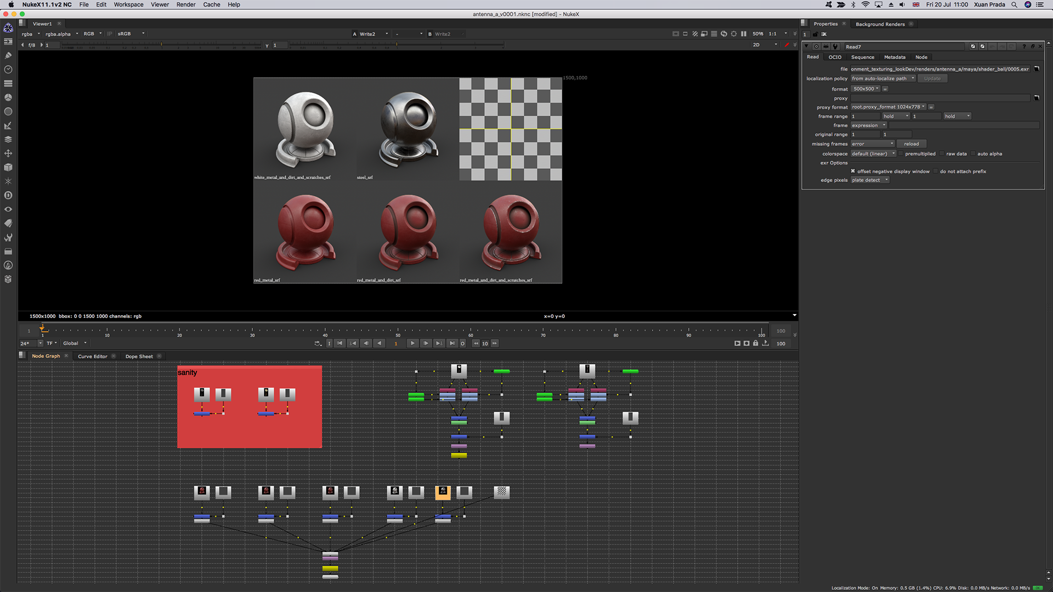Switch to the Metadata tab

pyautogui.click(x=895, y=57)
